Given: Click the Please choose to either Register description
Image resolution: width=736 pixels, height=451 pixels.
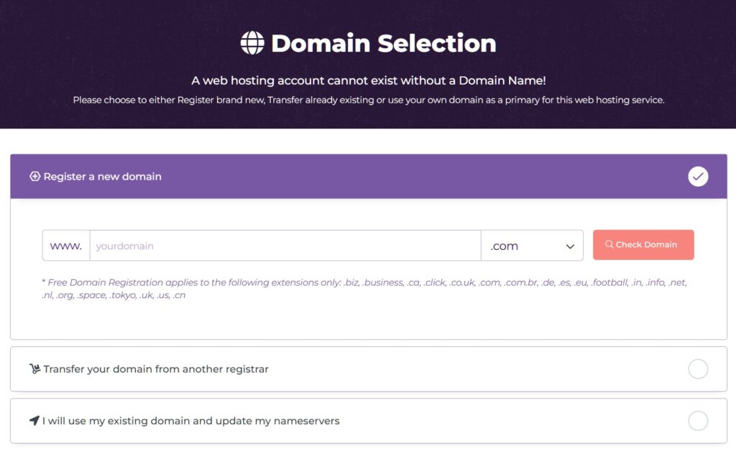Looking at the screenshot, I should pos(368,100).
